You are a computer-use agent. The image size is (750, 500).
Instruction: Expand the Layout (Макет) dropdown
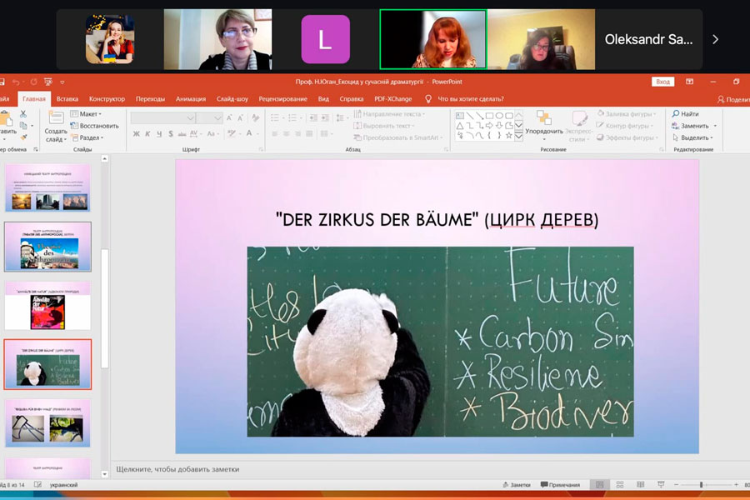tap(87, 113)
